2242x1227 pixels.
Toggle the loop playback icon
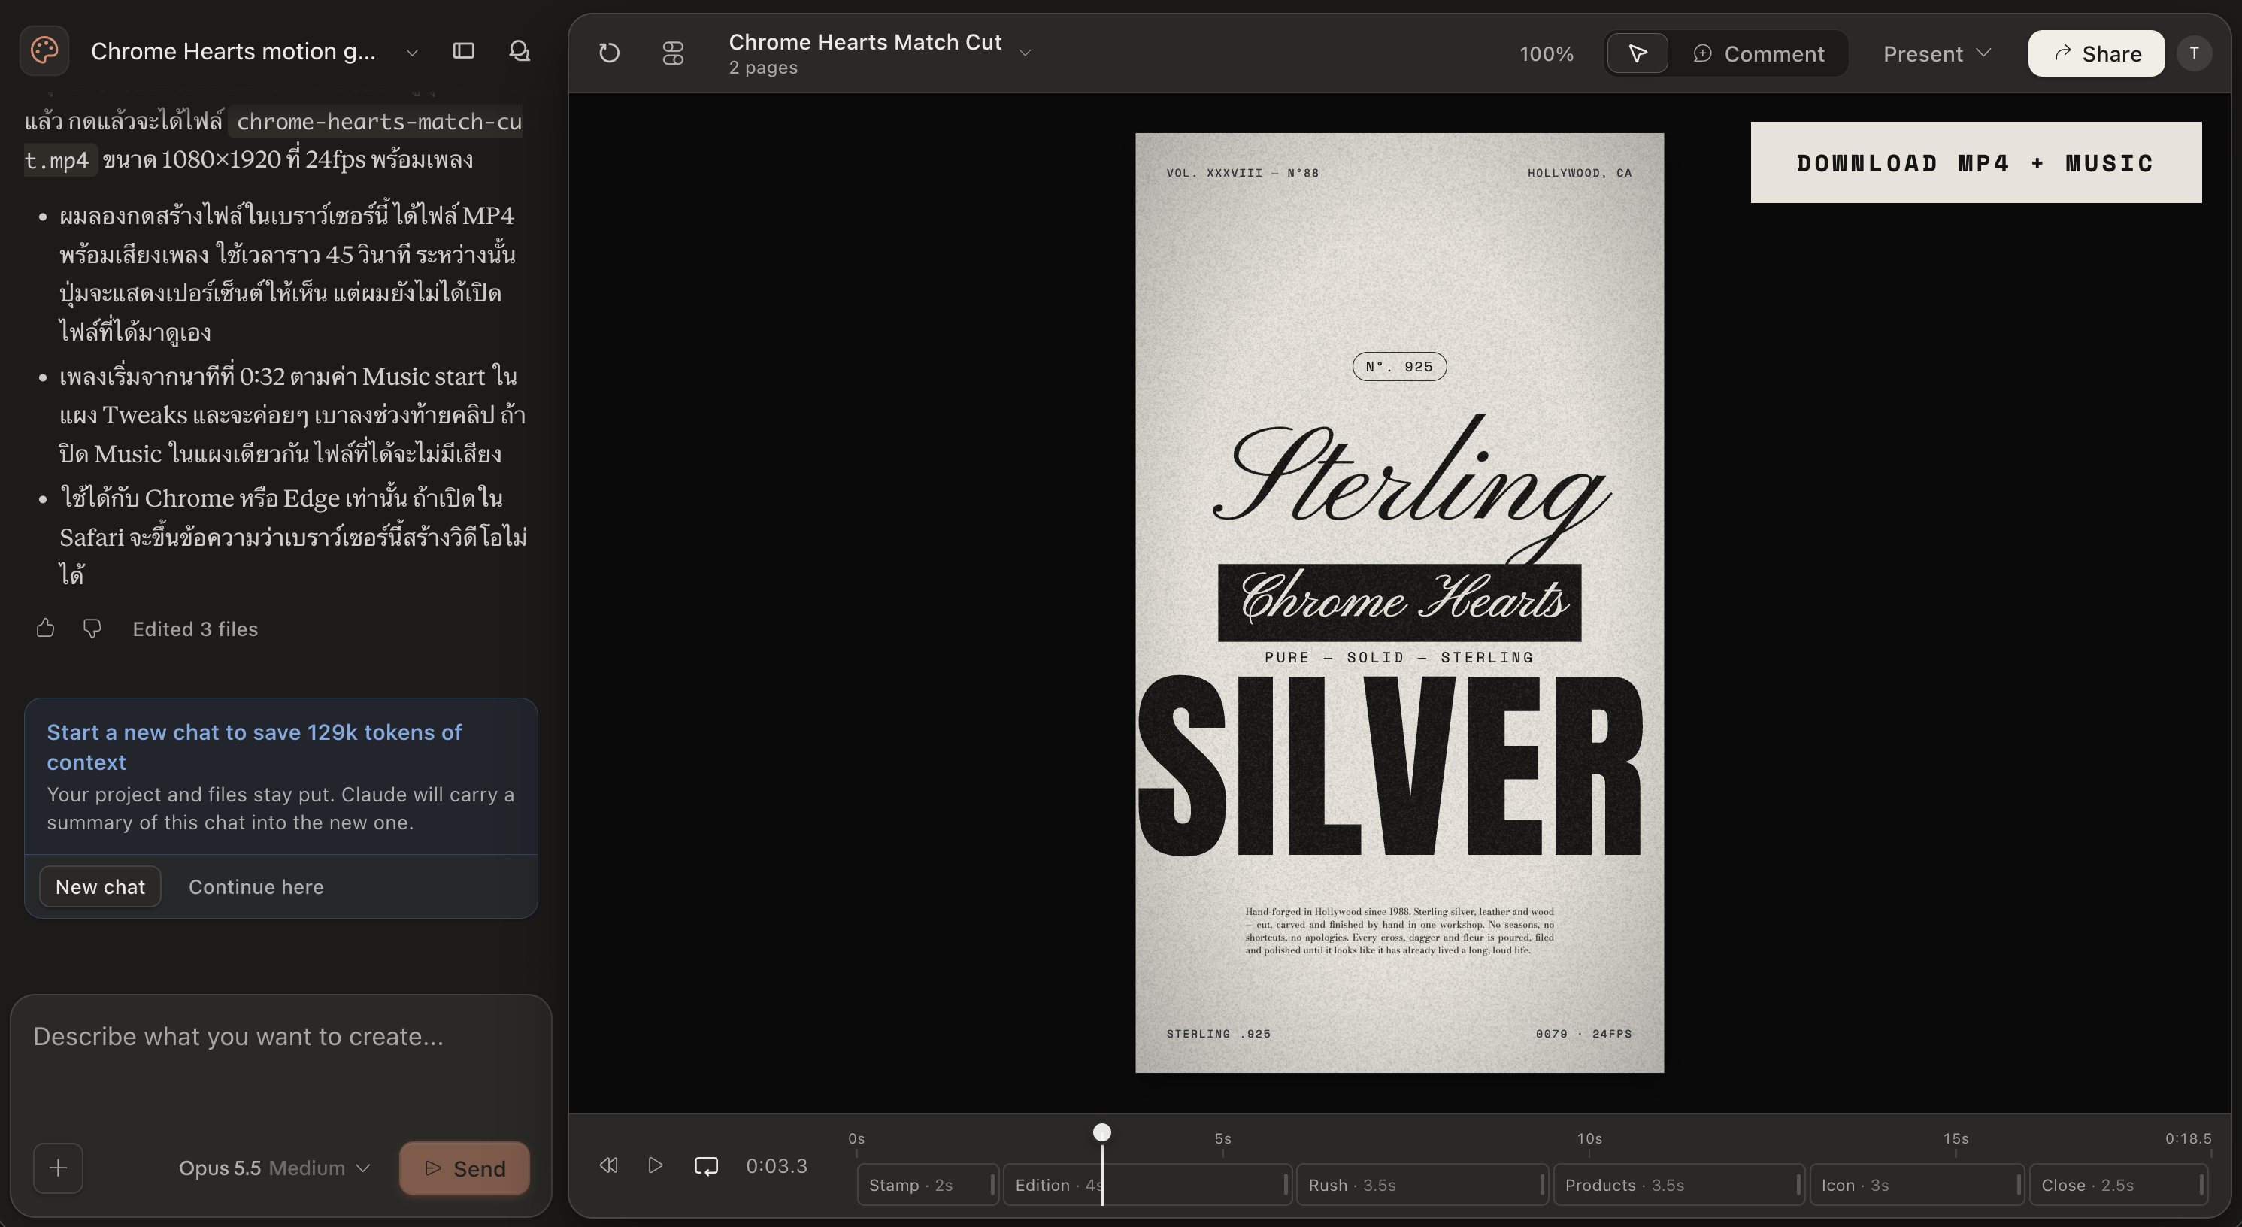click(706, 1165)
